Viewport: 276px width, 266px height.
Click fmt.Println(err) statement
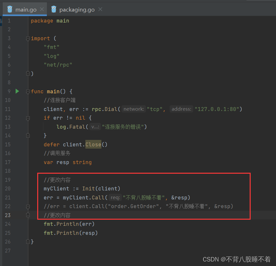pos(69,224)
